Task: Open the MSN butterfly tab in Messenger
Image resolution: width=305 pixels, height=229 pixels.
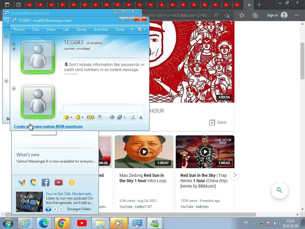Action: pos(22,182)
